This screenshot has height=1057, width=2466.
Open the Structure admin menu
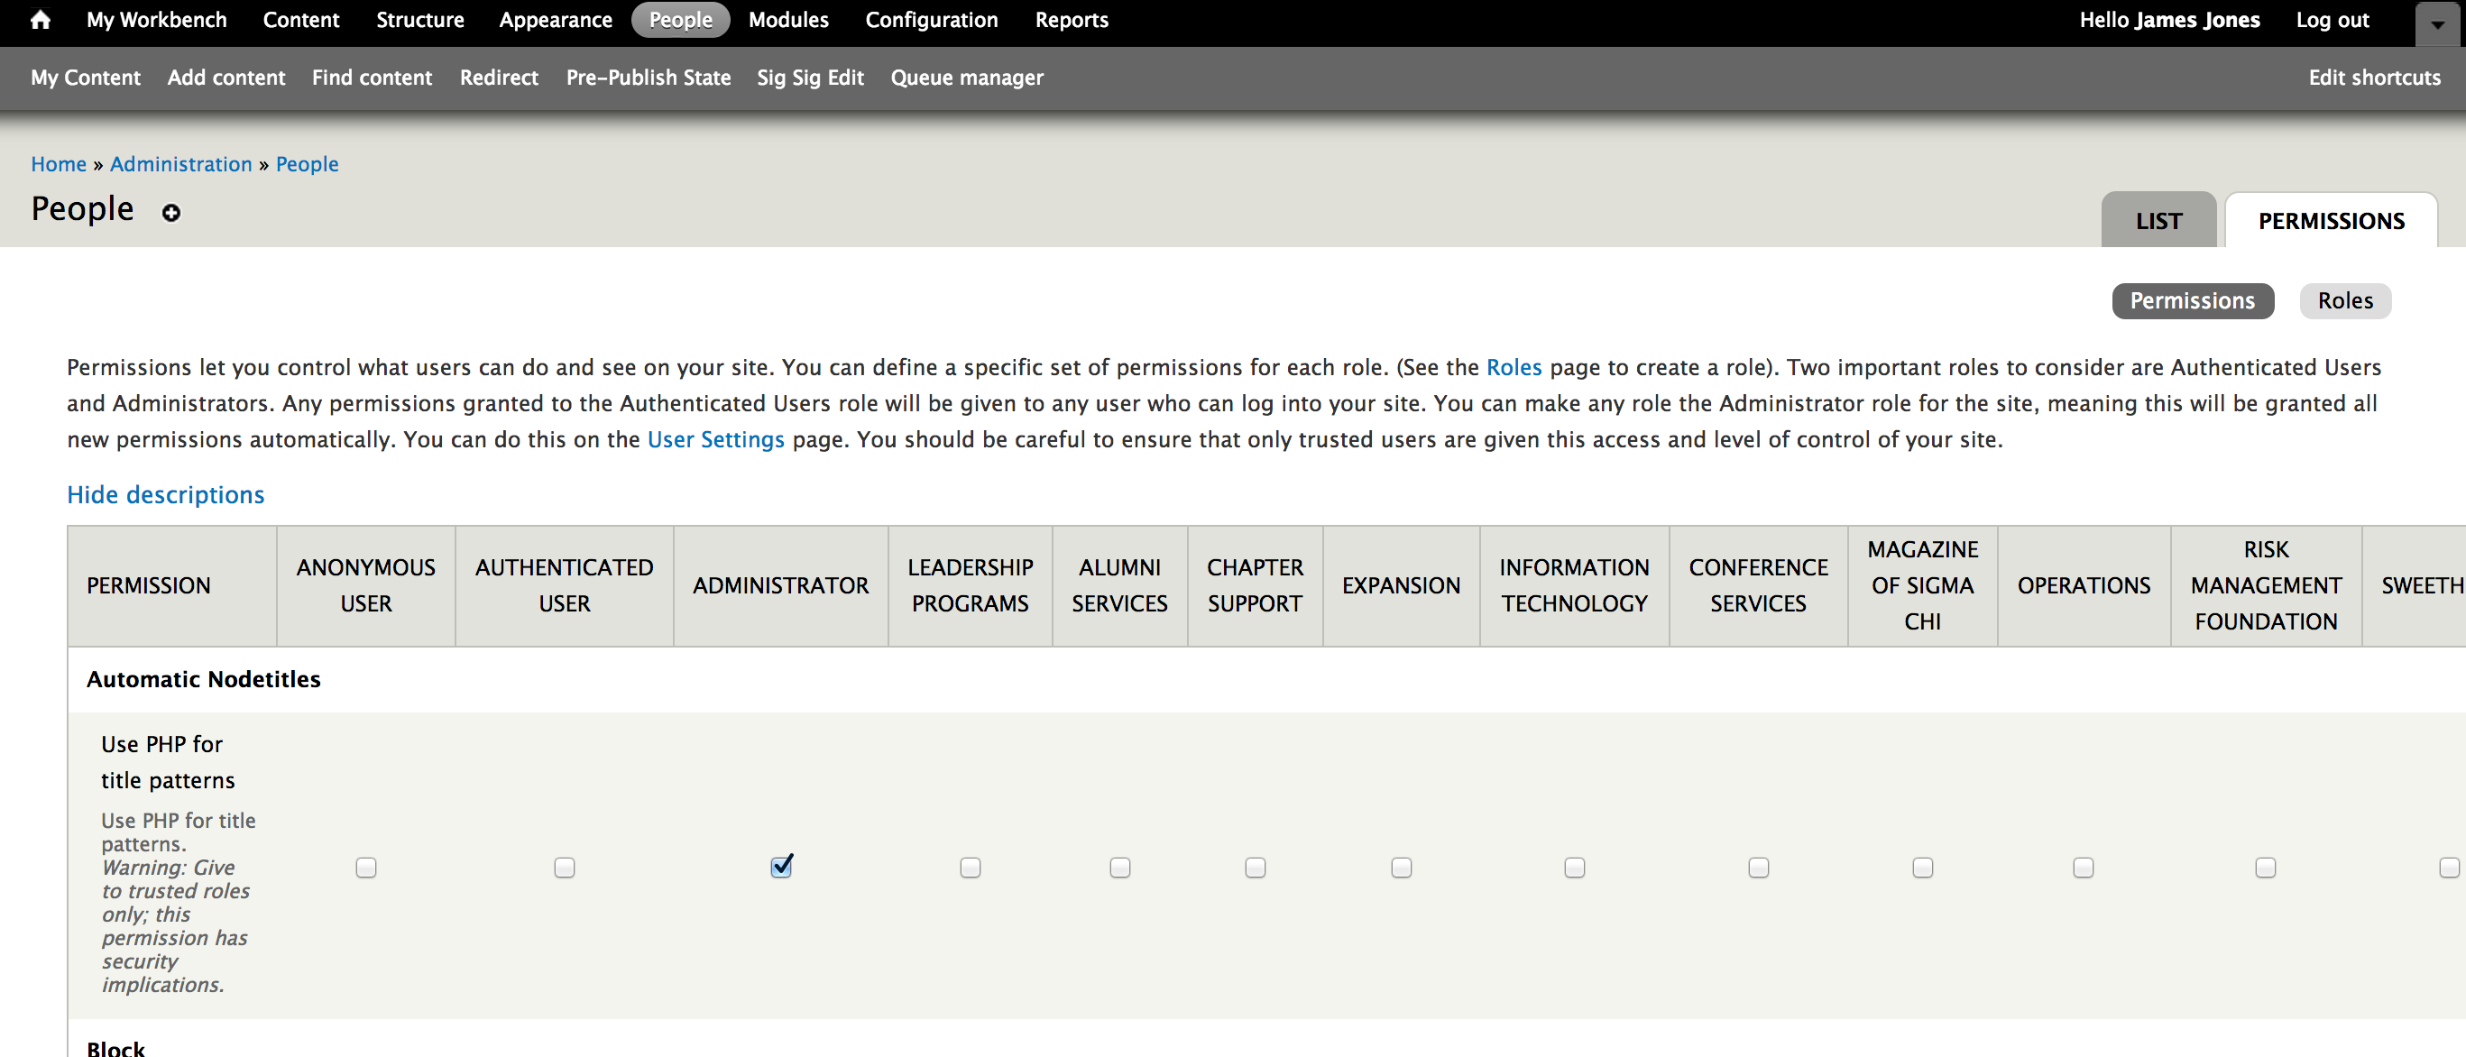(x=419, y=20)
